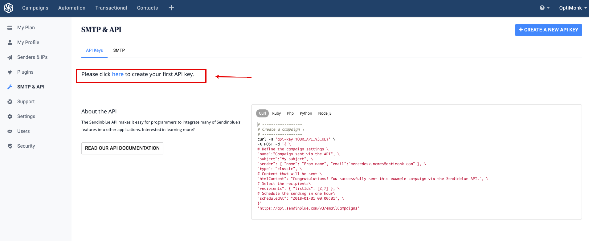
Task: Go to Senders & IPs page
Action: click(x=32, y=57)
